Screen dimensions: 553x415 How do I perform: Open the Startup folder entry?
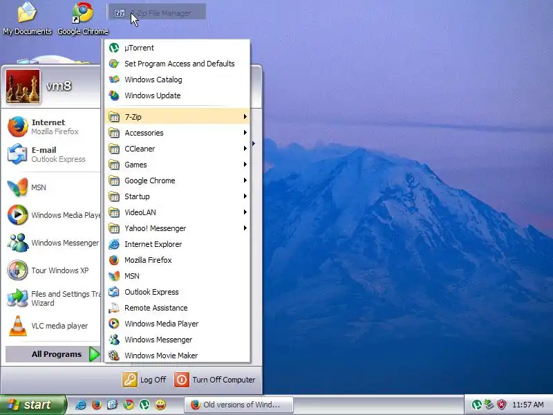[178, 196]
